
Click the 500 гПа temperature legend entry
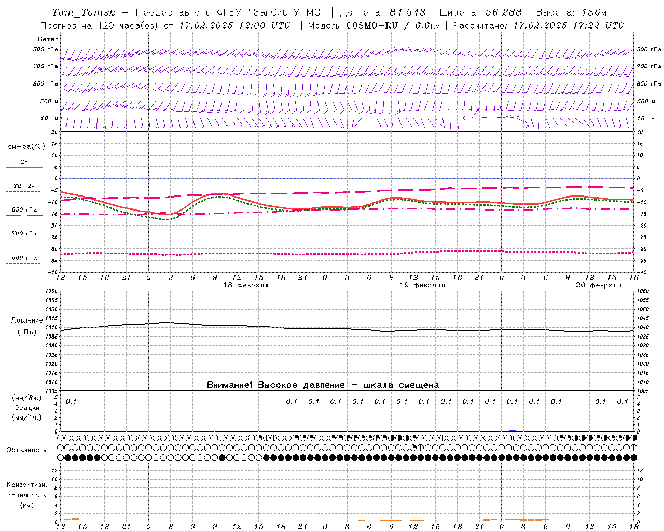[24, 258]
